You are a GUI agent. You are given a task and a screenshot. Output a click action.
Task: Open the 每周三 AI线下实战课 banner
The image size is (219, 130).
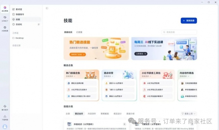tap(164, 48)
